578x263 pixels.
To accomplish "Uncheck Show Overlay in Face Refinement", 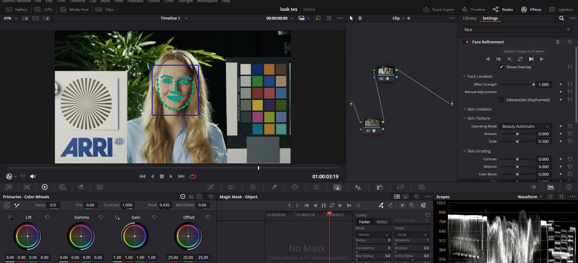I will (x=501, y=67).
